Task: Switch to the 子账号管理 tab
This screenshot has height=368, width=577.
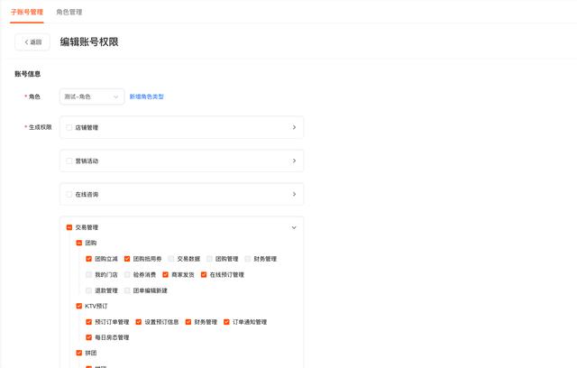Action: (x=27, y=12)
